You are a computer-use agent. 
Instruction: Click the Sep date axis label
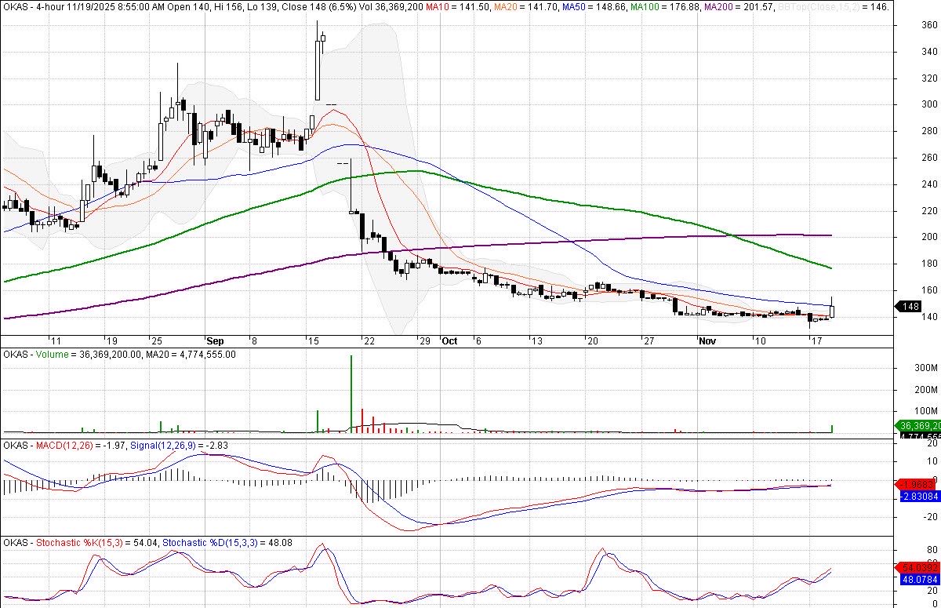[215, 341]
